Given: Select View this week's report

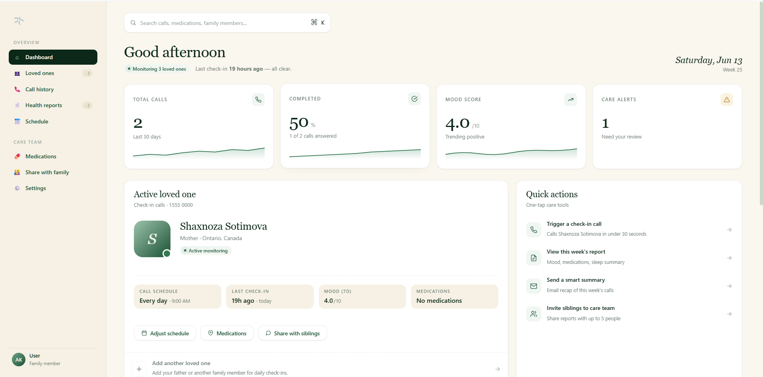Looking at the screenshot, I should pyautogui.click(x=629, y=258).
